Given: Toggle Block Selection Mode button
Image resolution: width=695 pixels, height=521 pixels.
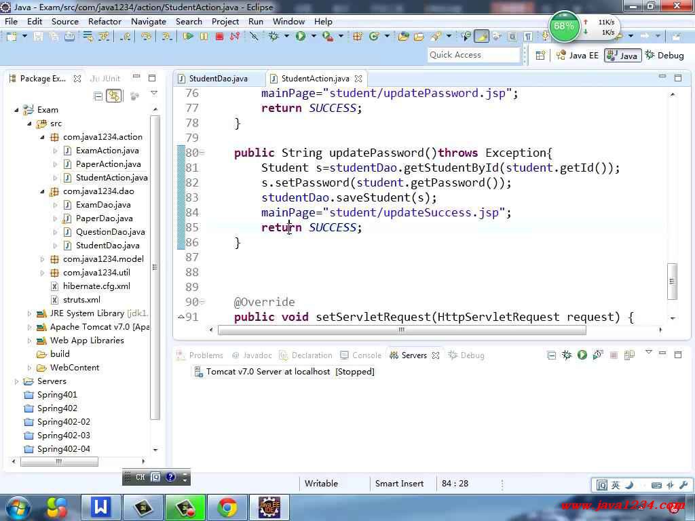Looking at the screenshot, I should [x=512, y=37].
